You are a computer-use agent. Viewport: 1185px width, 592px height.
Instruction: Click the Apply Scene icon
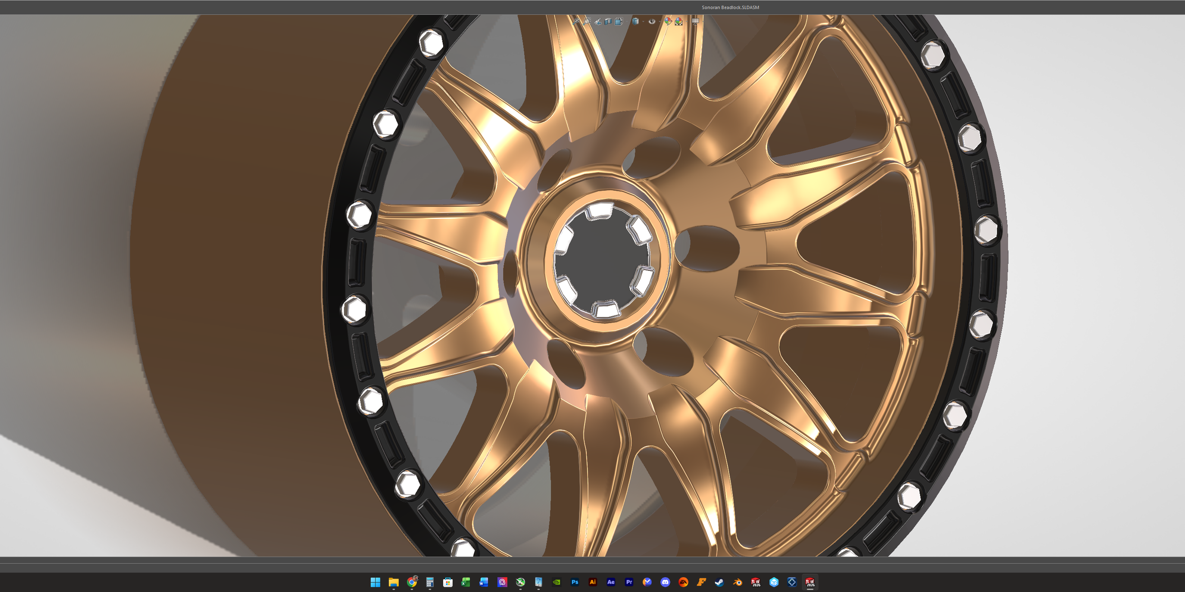tap(679, 21)
